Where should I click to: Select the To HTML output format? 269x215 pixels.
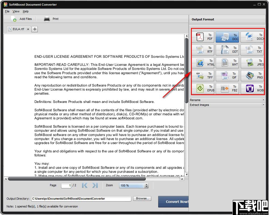click(x=203, y=63)
